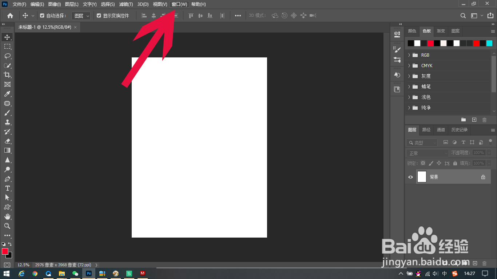Toggle the lock position button

click(x=439, y=163)
